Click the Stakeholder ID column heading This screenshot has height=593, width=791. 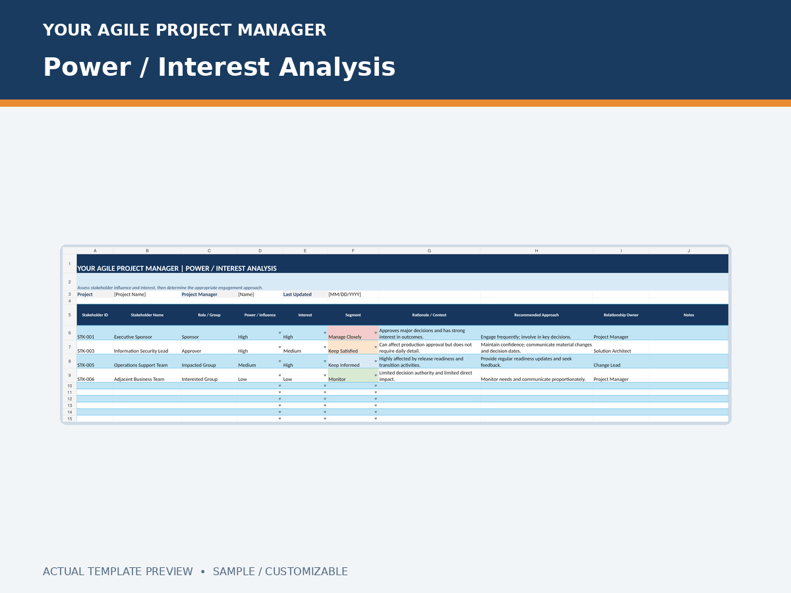click(95, 315)
